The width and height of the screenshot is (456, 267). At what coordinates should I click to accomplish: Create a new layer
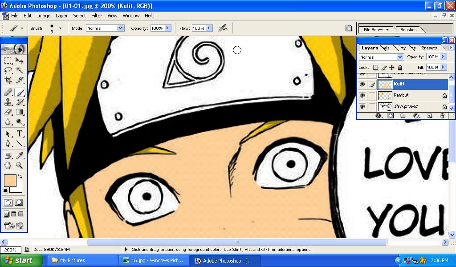(429, 115)
